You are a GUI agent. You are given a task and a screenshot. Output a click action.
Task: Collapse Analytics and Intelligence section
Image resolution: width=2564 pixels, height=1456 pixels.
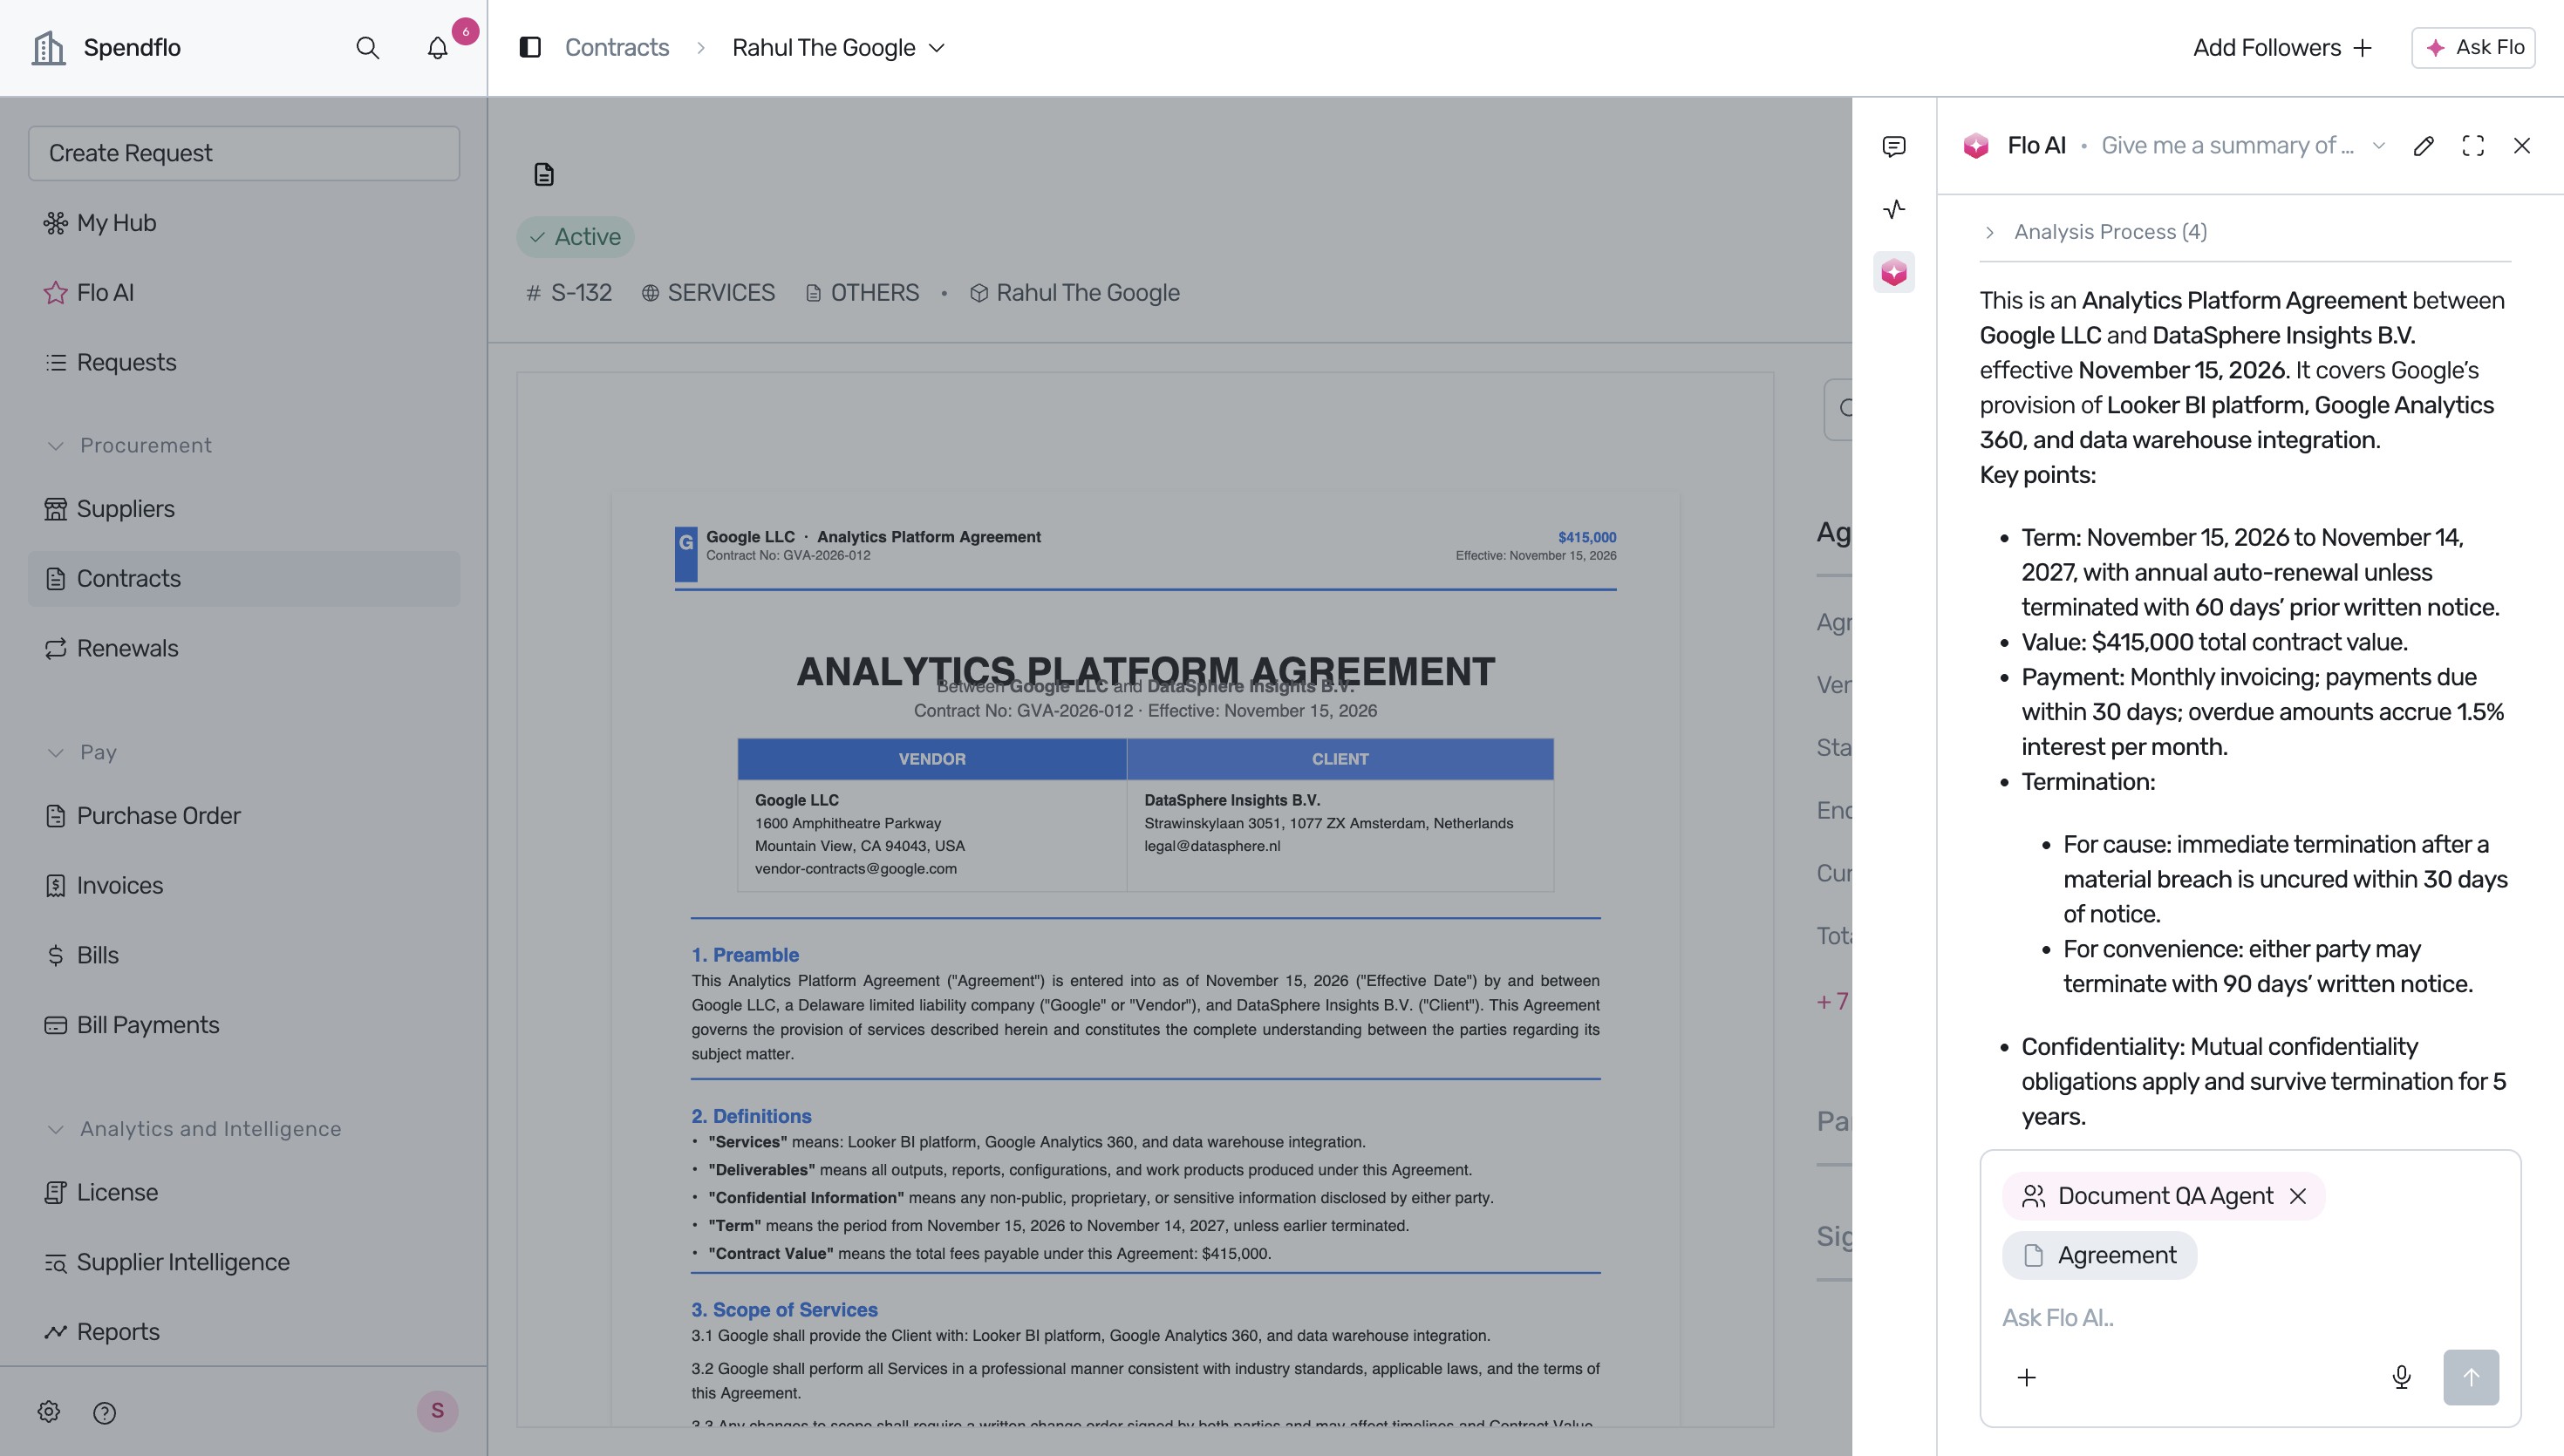coord(56,1129)
